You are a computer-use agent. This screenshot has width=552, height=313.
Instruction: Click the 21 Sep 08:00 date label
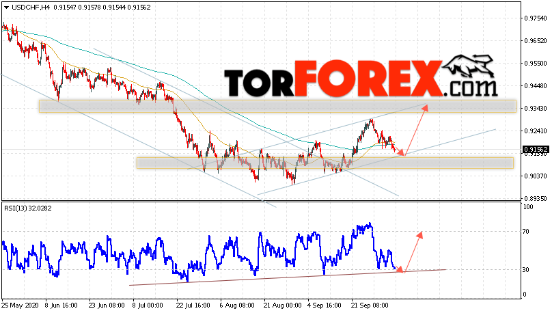coord(370,305)
